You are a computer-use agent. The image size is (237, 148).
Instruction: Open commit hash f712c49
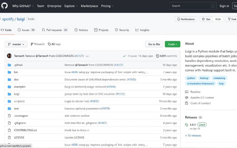click(132, 56)
